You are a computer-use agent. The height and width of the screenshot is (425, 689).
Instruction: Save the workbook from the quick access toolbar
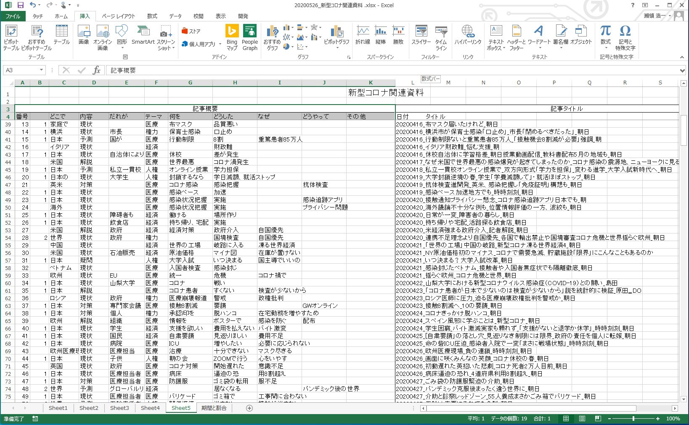pyautogui.click(x=20, y=5)
